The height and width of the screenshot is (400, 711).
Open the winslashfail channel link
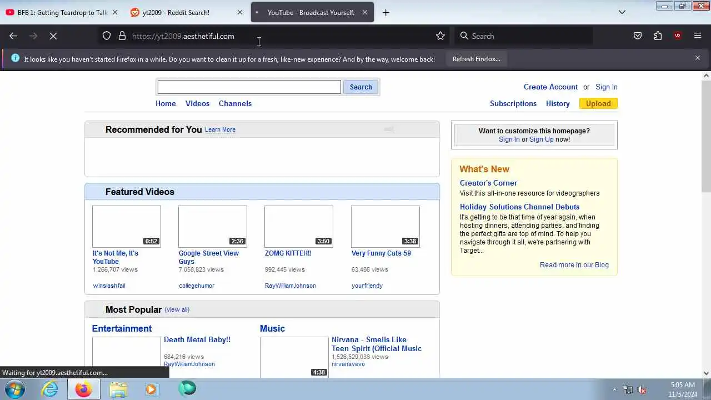109,286
